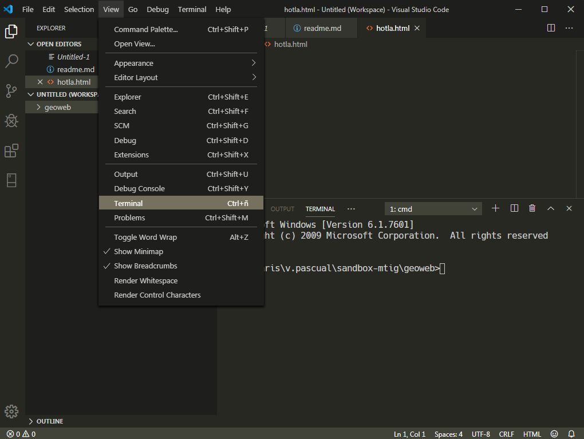
Task: Open the 1: cmd terminal dropdown
Action: point(433,209)
